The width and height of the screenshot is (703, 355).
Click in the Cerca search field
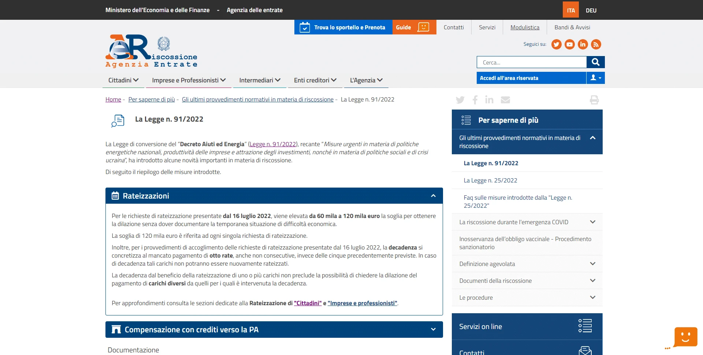[x=531, y=63]
